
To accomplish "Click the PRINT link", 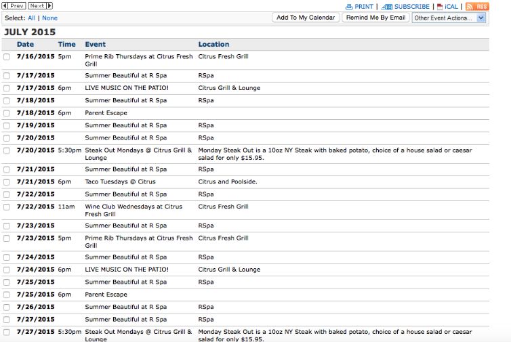I will 364,7.
